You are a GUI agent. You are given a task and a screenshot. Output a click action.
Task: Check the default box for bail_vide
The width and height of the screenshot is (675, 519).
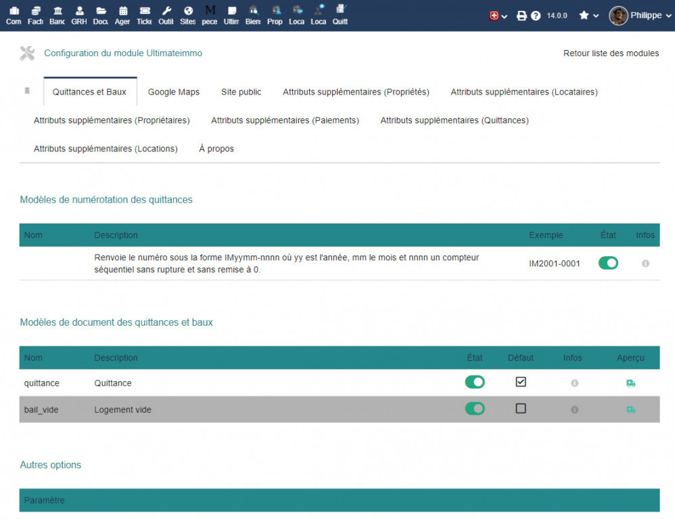click(520, 409)
